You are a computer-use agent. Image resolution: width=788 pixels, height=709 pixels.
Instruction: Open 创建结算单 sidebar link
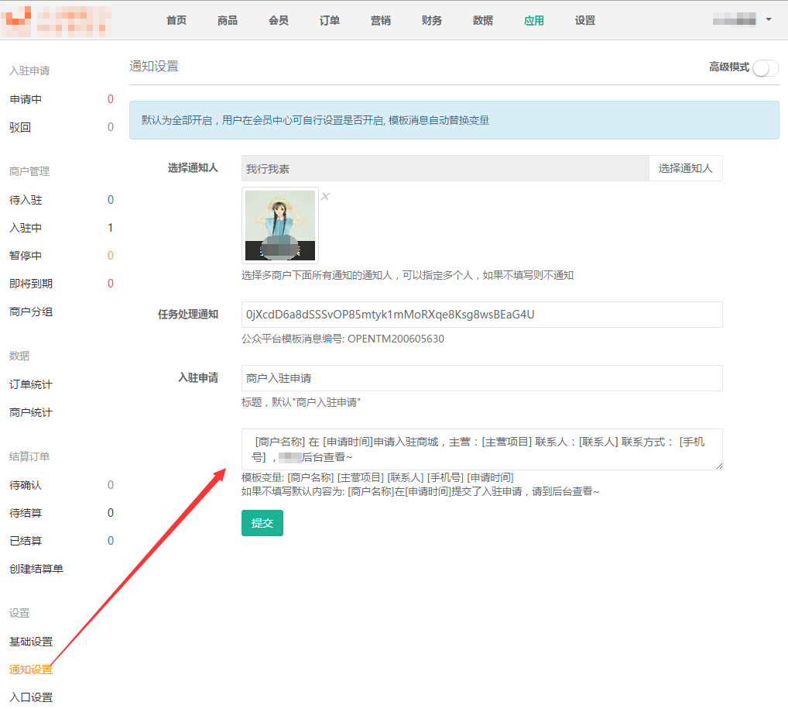tap(36, 569)
